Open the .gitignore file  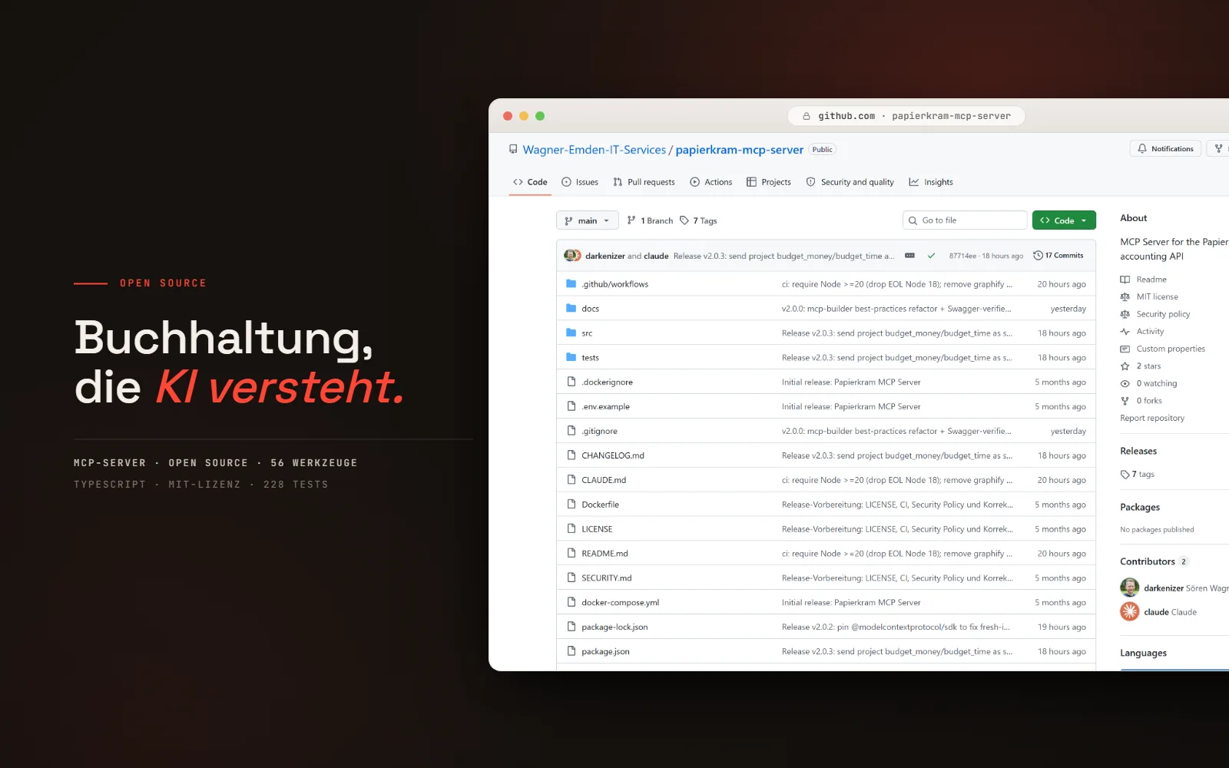600,432
